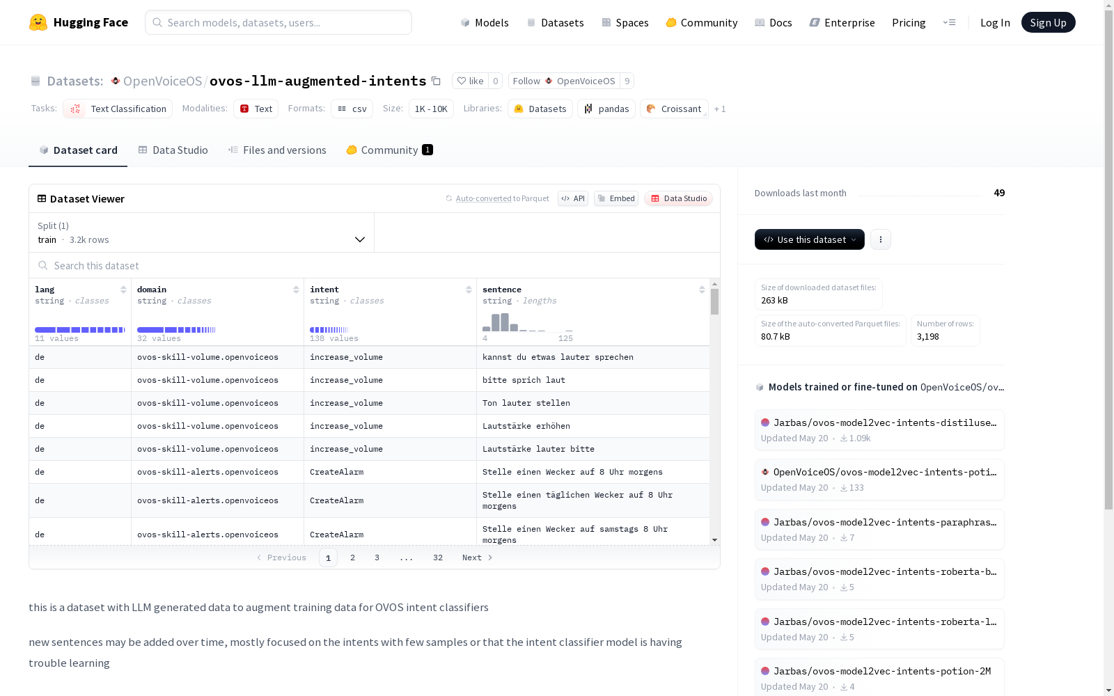The width and height of the screenshot is (1114, 696).
Task: Open the navigation overflow menu icon
Action: tap(949, 22)
